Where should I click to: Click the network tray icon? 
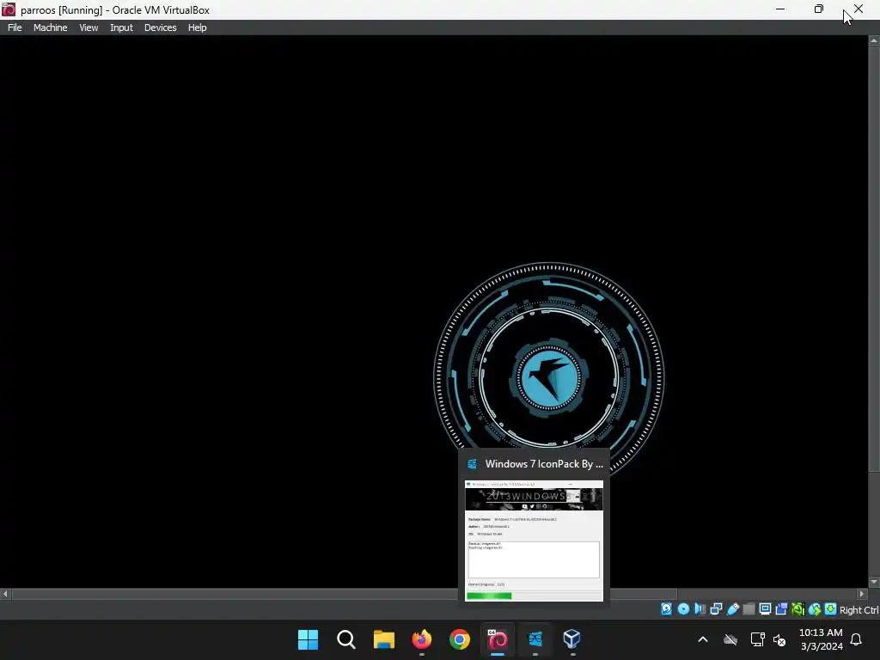(x=757, y=639)
